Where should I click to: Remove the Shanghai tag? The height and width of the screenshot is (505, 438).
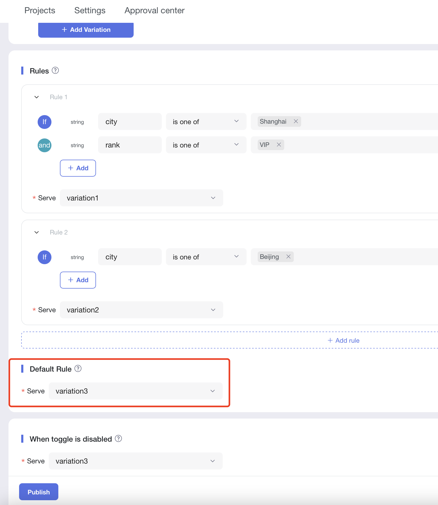[296, 121]
